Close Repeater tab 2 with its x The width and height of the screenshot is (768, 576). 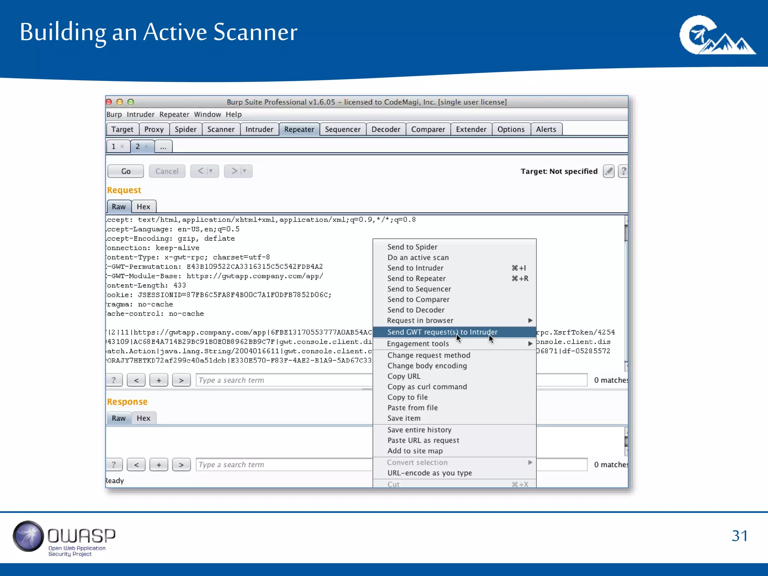click(147, 147)
